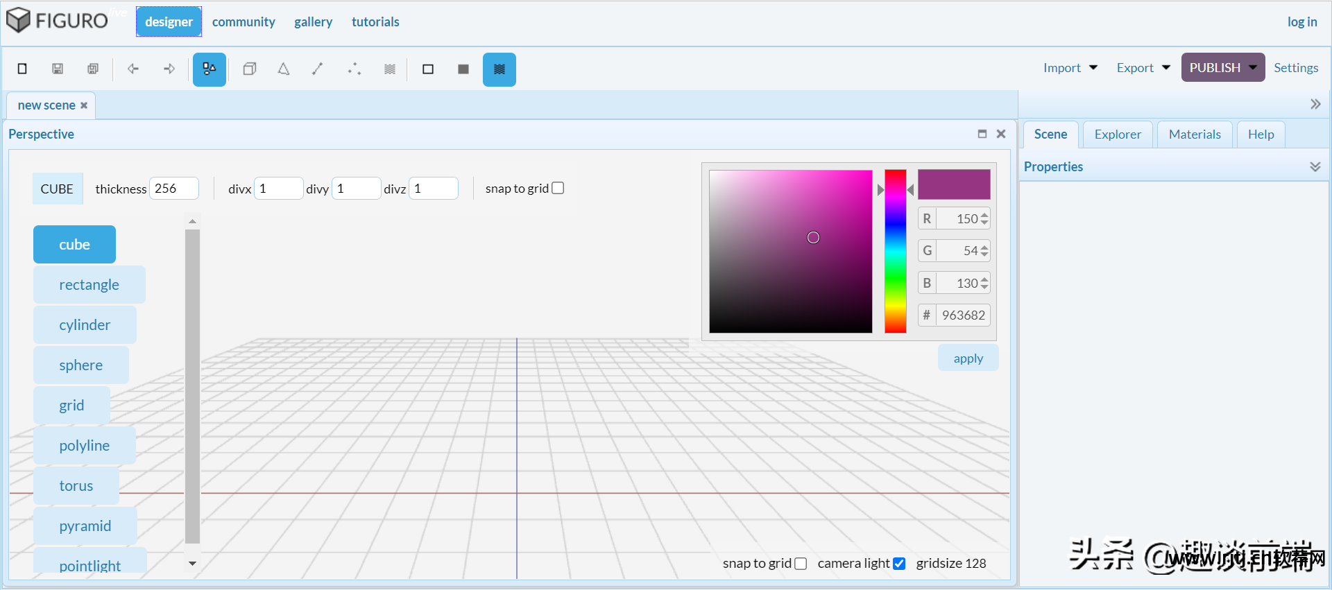Select the face triangle selection mode icon
The width and height of the screenshot is (1332, 590).
(x=284, y=69)
